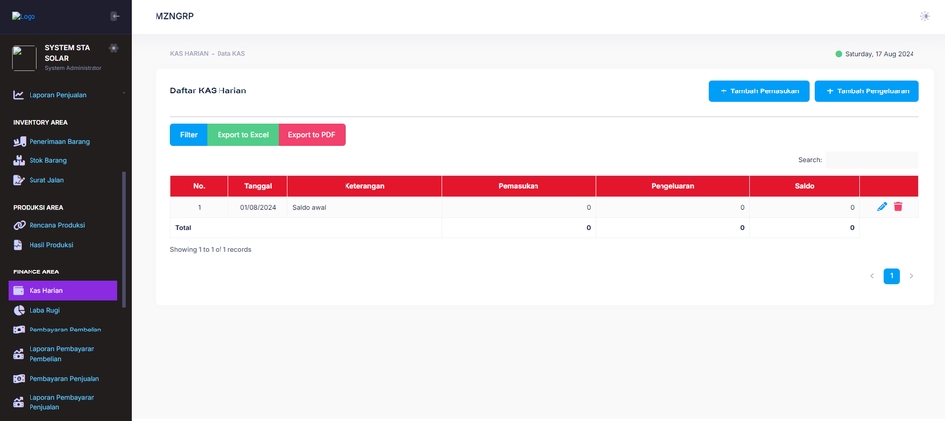
Task: Select Kas Harian menu item
Action: point(63,291)
